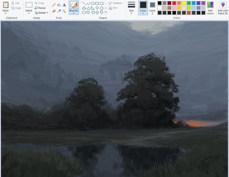The image size is (229, 177).
Task: Pick the black palette swatch in top row
Action: [159, 3]
